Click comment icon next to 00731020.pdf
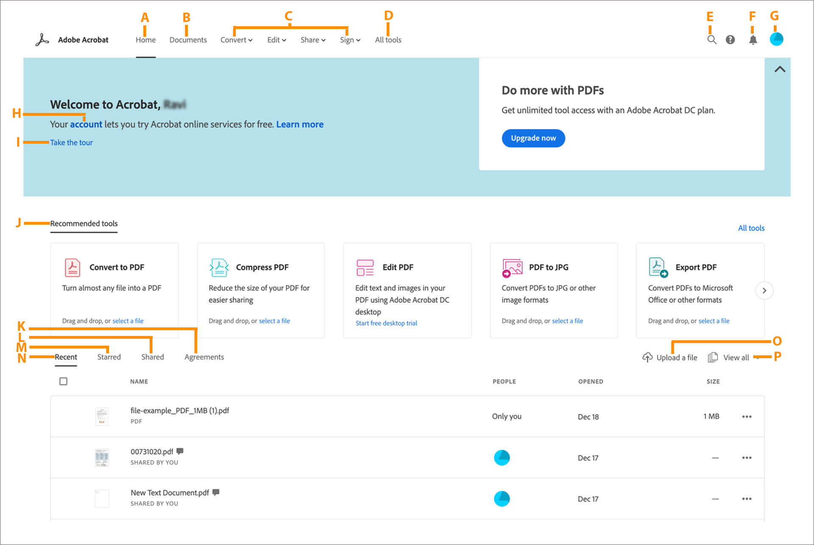814x545 pixels. (180, 451)
